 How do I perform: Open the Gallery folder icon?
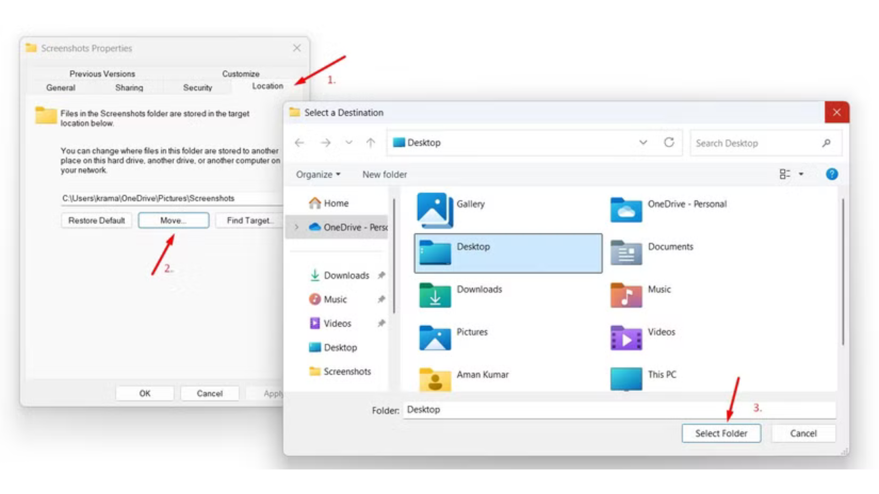click(x=435, y=210)
